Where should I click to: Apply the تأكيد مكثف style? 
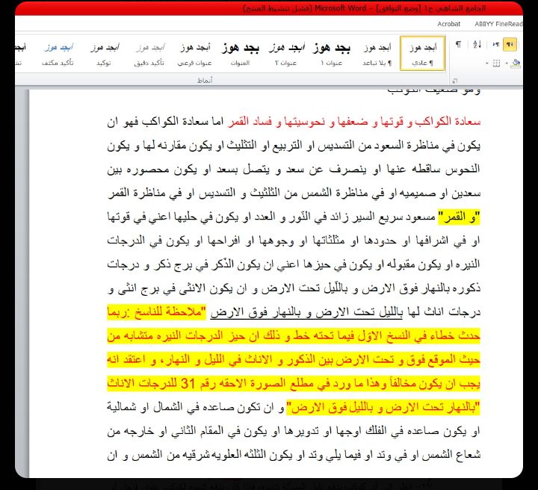58,53
